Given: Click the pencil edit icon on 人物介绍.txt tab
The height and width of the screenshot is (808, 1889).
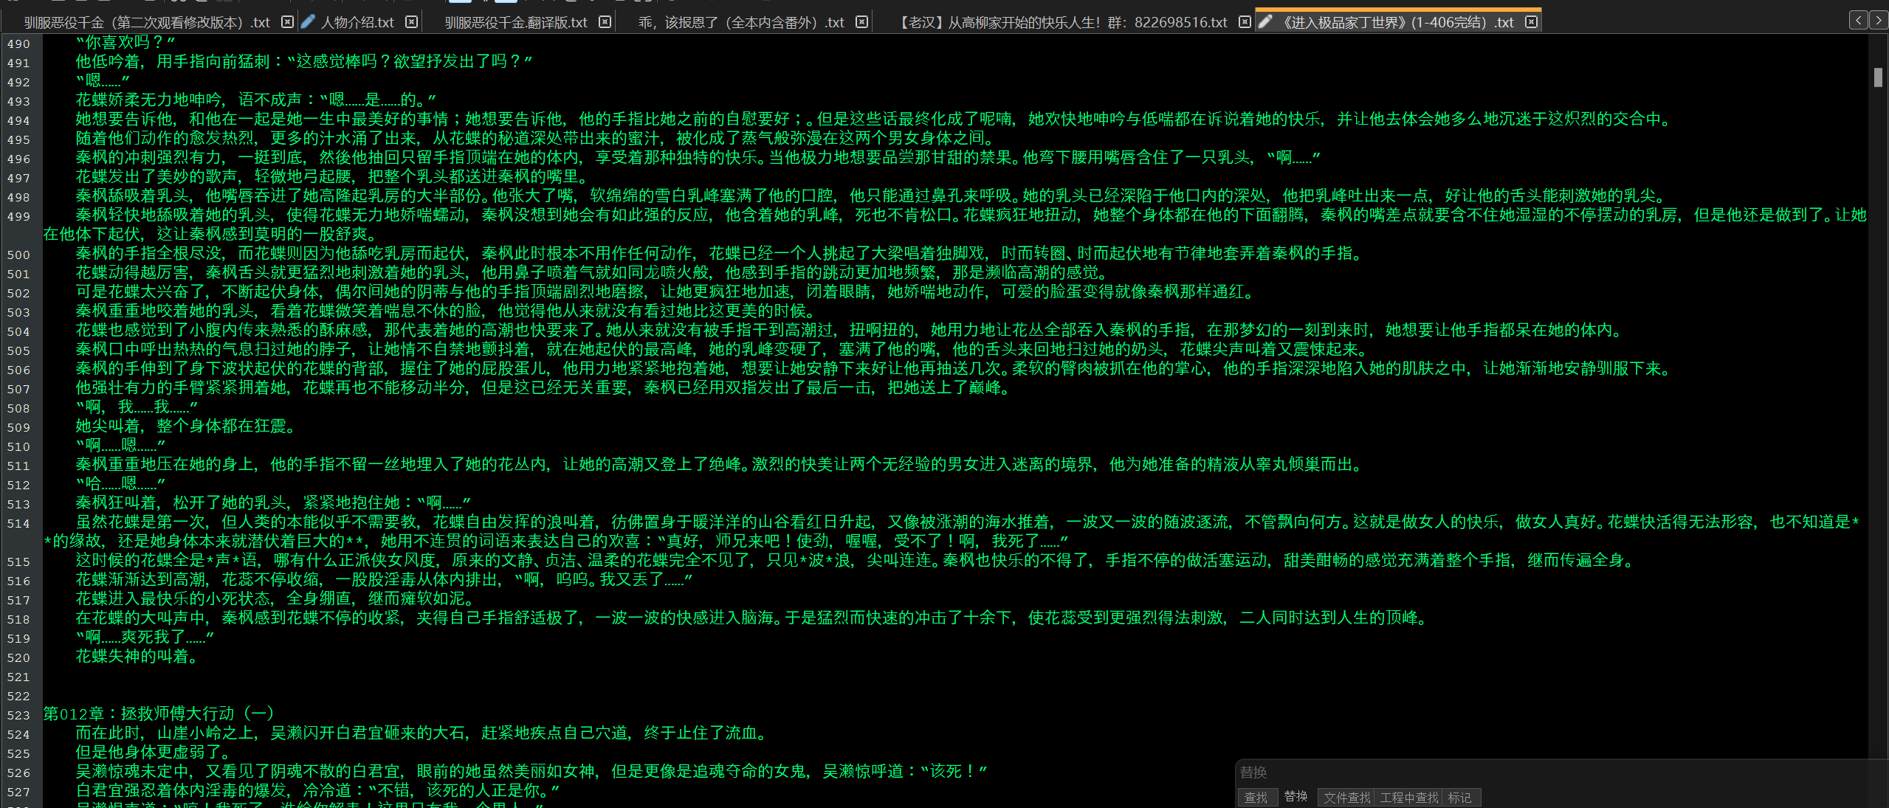Looking at the screenshot, I should [x=308, y=22].
